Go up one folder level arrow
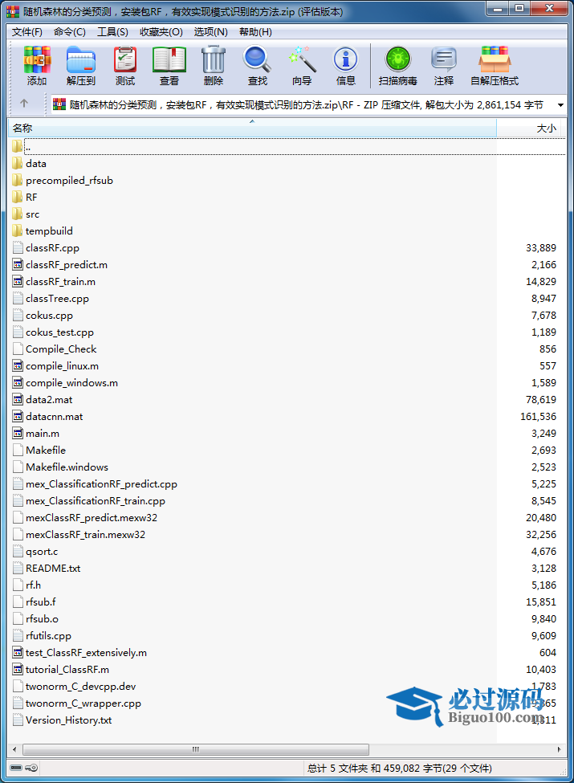The height and width of the screenshot is (783, 574). pos(24,104)
